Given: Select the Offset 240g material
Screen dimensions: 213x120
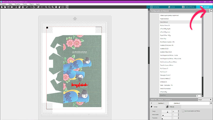Looking at the screenshot, I should click(180, 92).
